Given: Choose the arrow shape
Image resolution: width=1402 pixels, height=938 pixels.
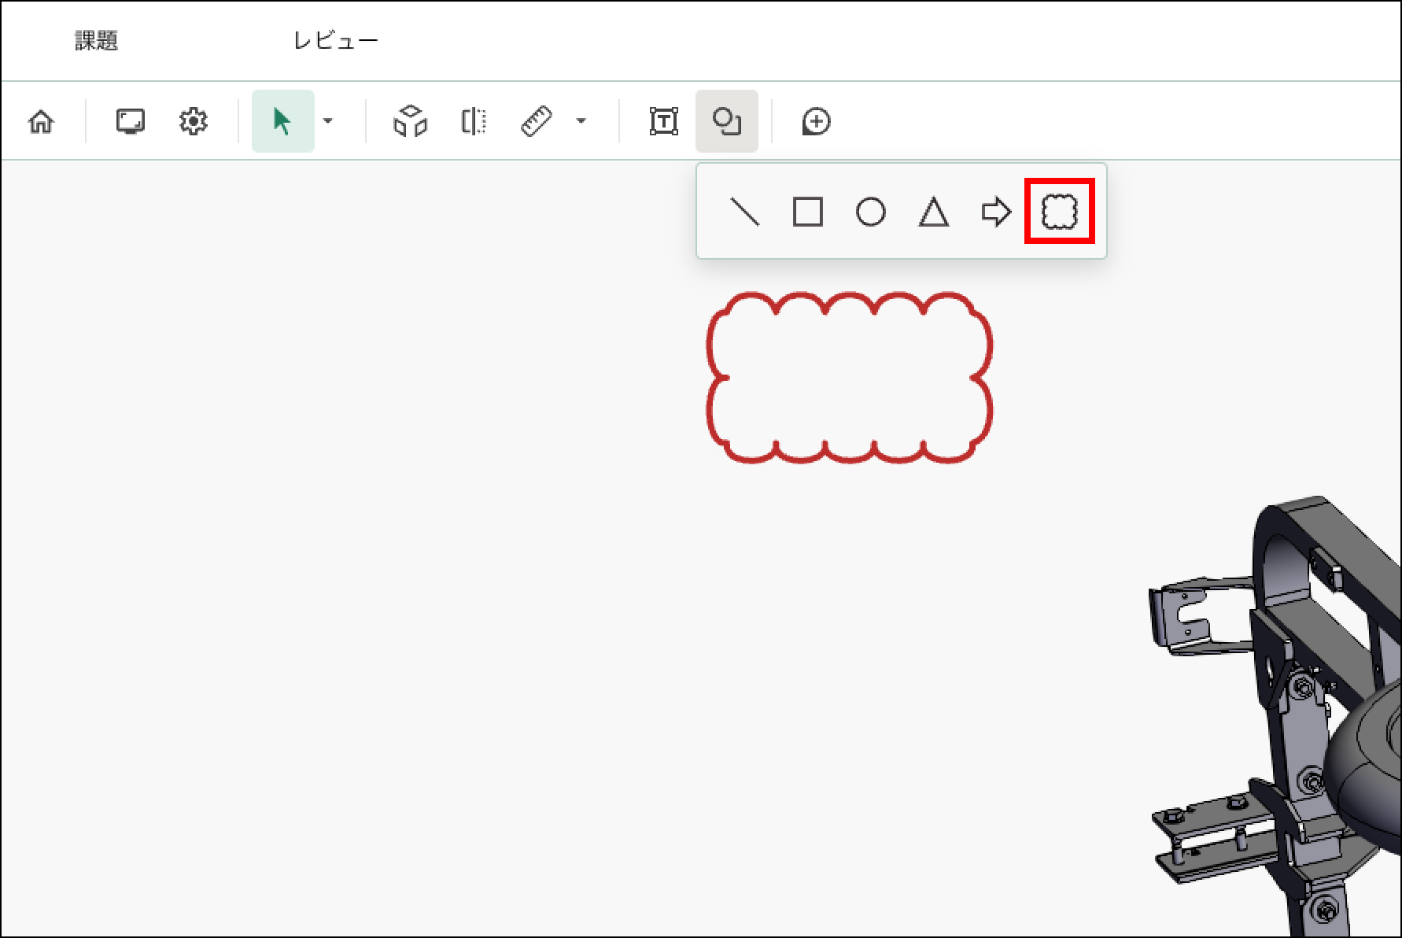Looking at the screenshot, I should [x=996, y=212].
